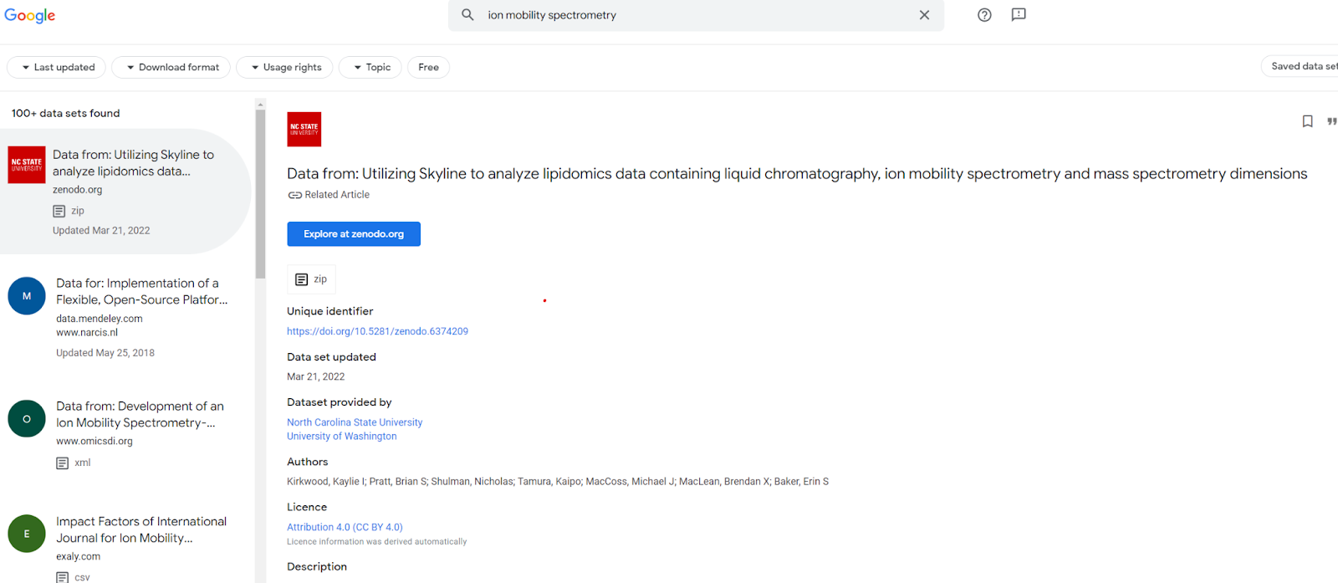Click www.narcis.nl source text
This screenshot has height=583, width=1338.
point(87,332)
